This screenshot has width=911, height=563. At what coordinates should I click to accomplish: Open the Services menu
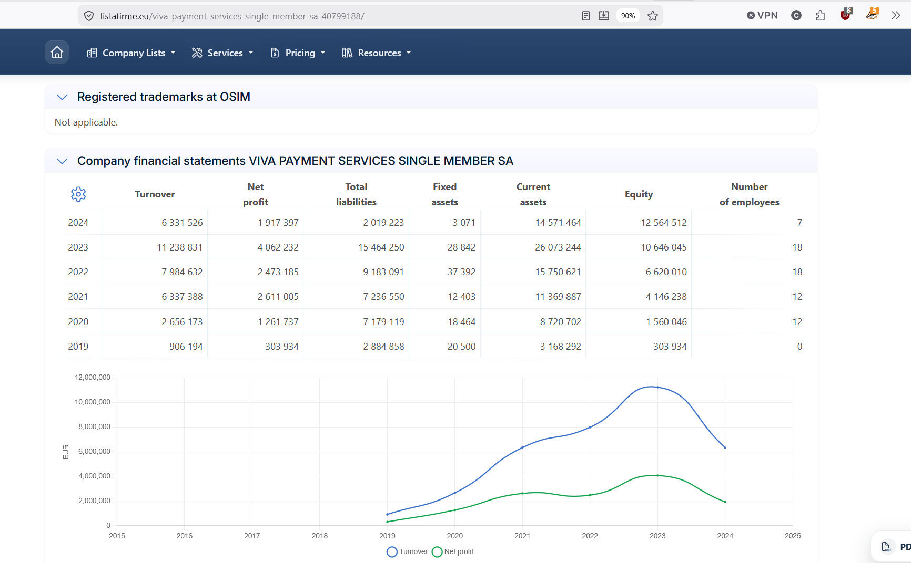pyautogui.click(x=222, y=53)
